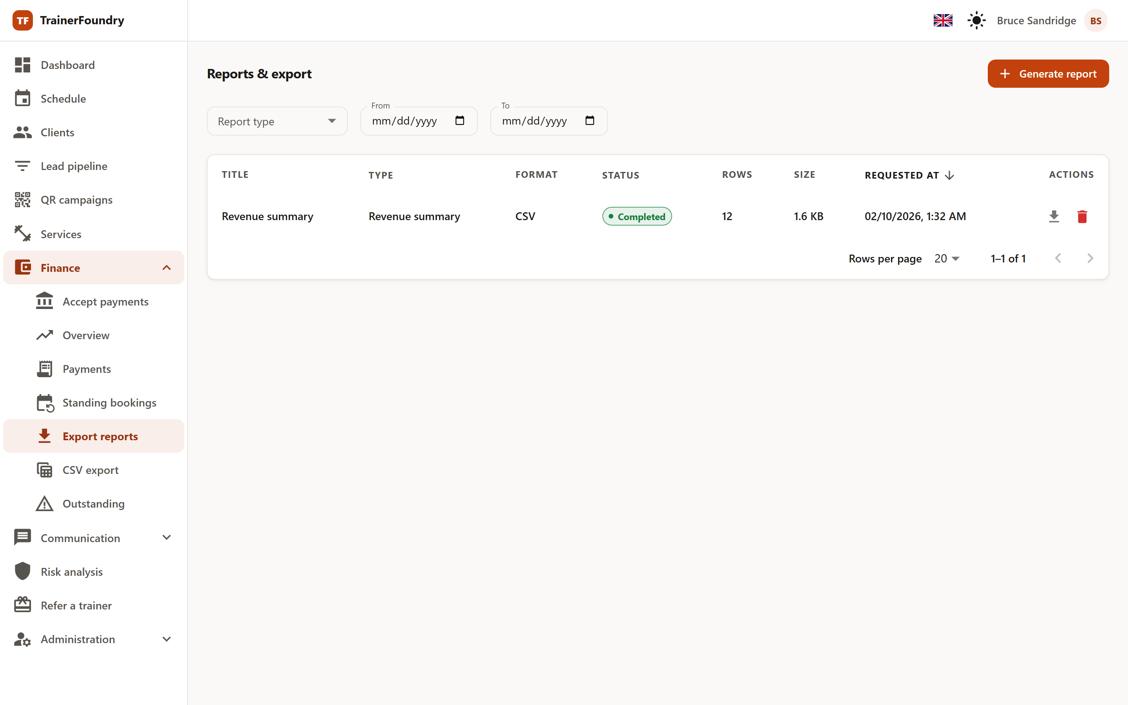Open the Report type dropdown
1128x705 pixels.
click(x=277, y=121)
